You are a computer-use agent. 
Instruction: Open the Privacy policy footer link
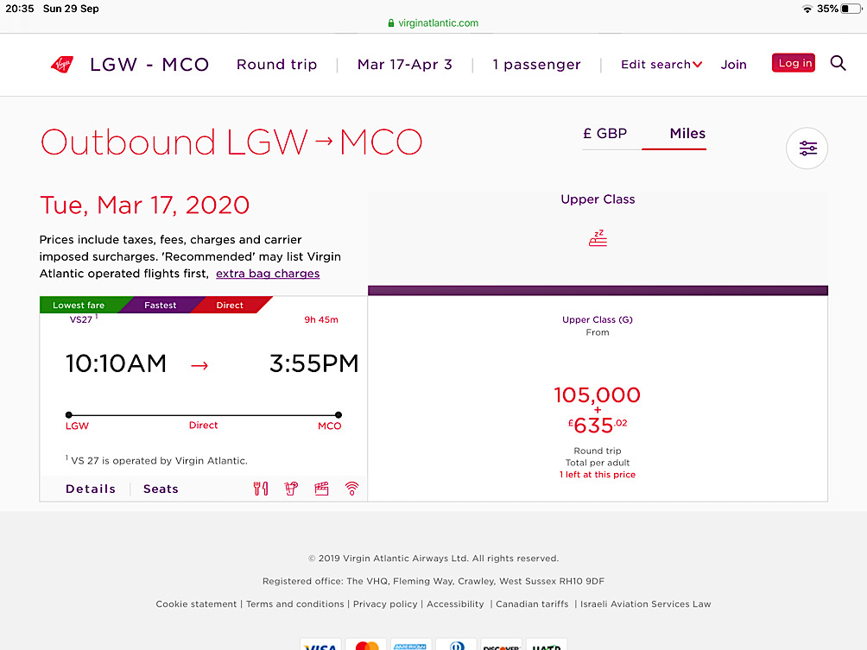pos(385,604)
